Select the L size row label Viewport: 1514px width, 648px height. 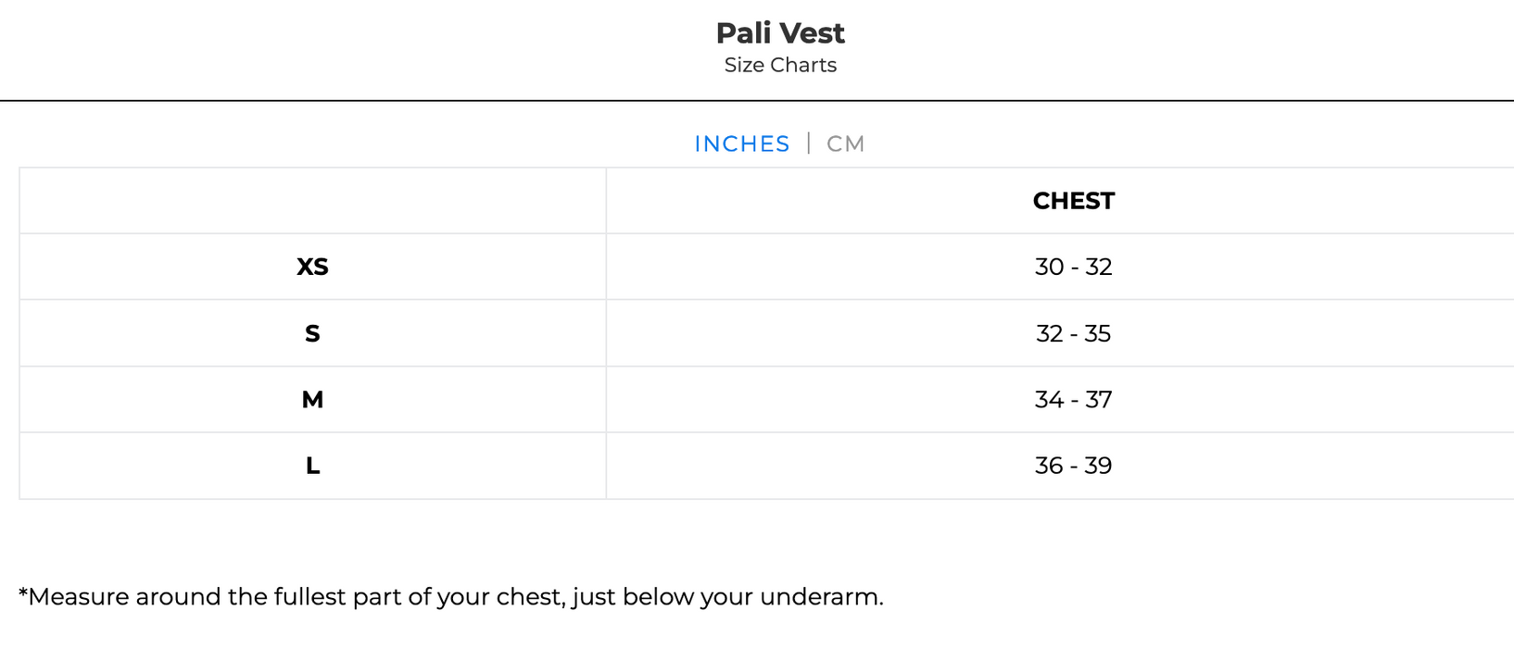(312, 466)
